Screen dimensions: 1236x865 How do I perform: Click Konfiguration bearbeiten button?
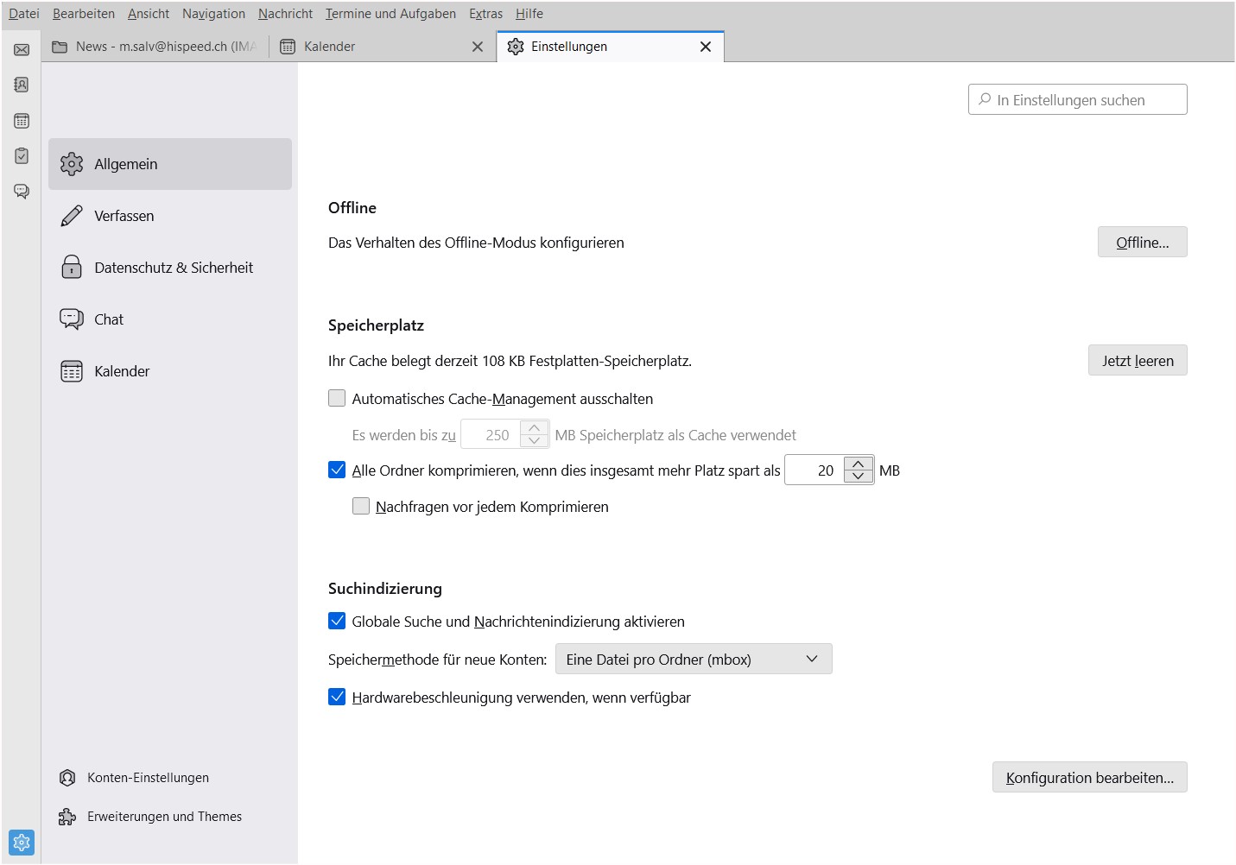click(1089, 778)
